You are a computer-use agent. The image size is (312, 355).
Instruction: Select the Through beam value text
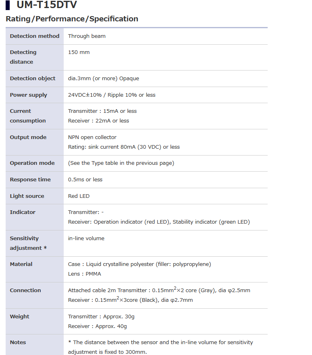[87, 36]
